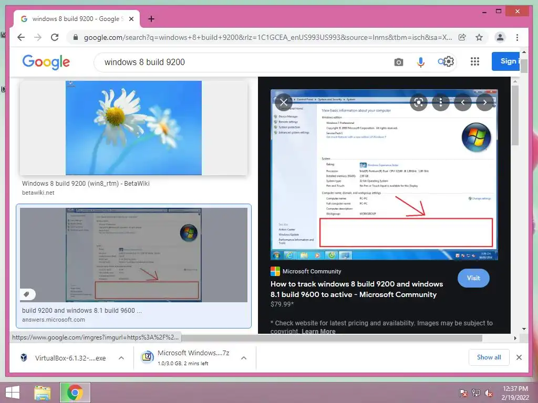Click the Sign in button

[x=505, y=61]
